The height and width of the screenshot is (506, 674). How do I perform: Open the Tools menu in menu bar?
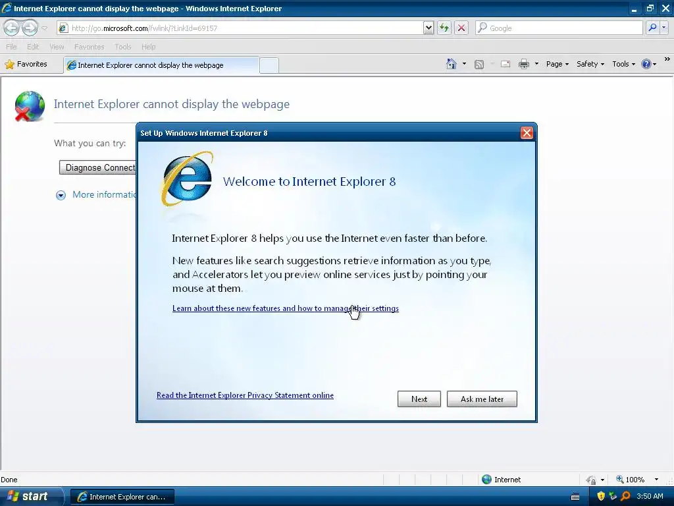point(123,47)
